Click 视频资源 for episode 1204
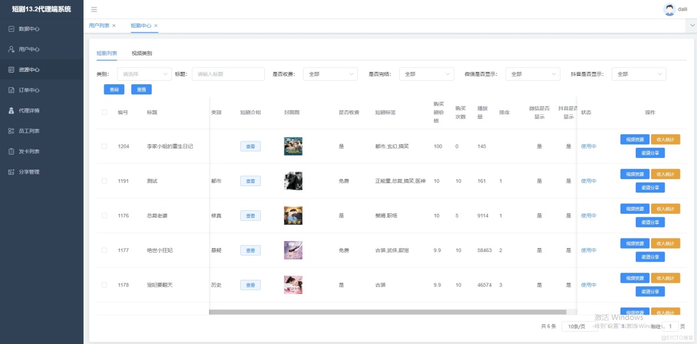The height and width of the screenshot is (344, 697). pos(633,139)
